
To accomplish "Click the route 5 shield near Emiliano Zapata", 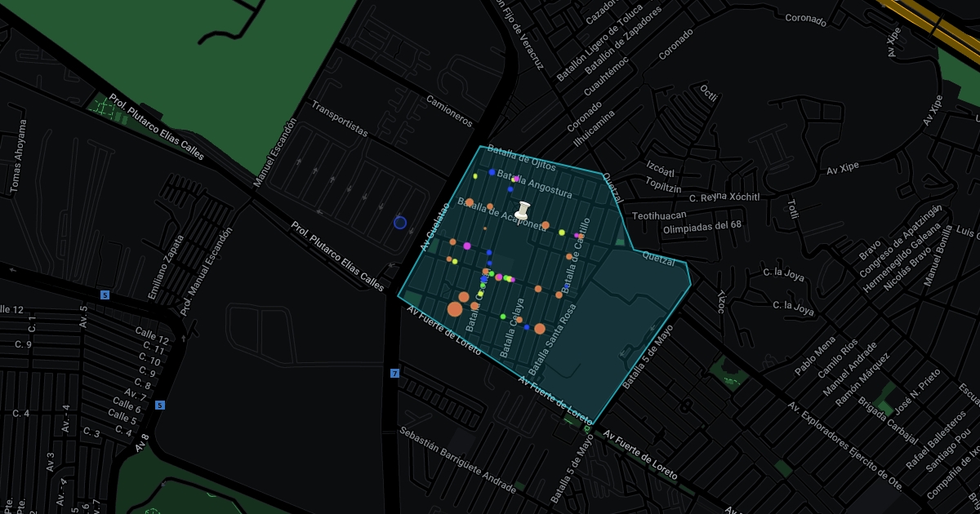I will (105, 295).
